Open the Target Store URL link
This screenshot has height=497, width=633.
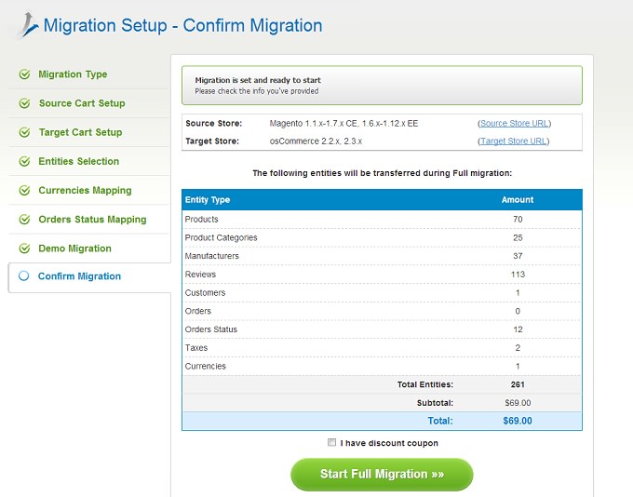514,141
